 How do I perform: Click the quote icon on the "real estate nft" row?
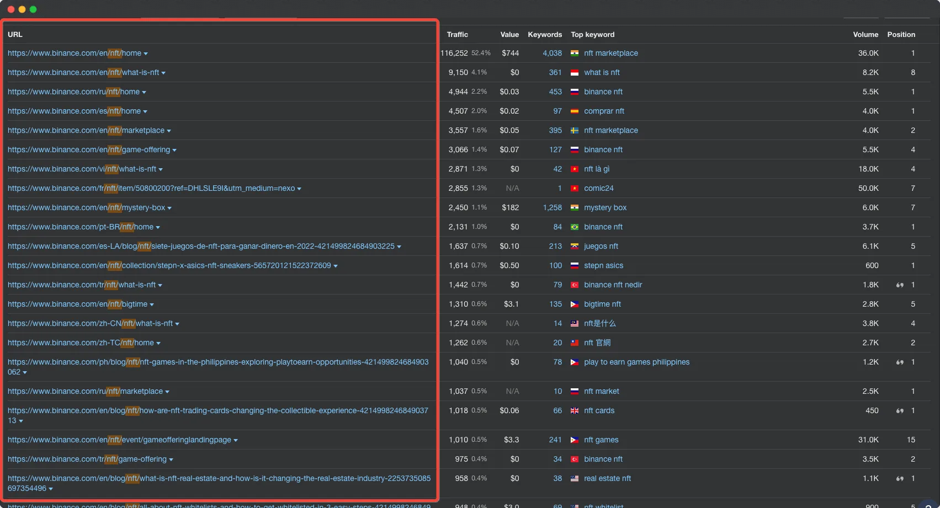click(900, 478)
